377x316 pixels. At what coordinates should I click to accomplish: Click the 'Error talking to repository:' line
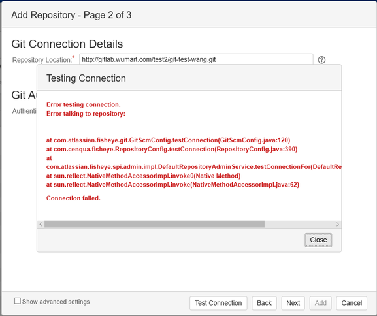pos(86,114)
